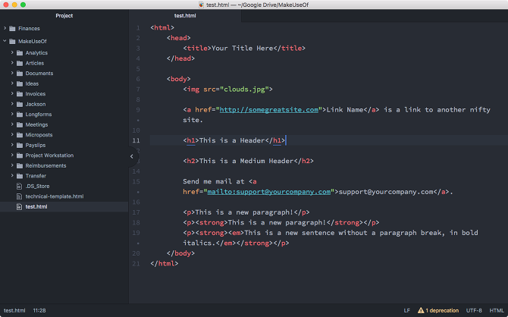Click the Finances project folder icon
Image resolution: width=508 pixels, height=317 pixels.
pos(13,29)
